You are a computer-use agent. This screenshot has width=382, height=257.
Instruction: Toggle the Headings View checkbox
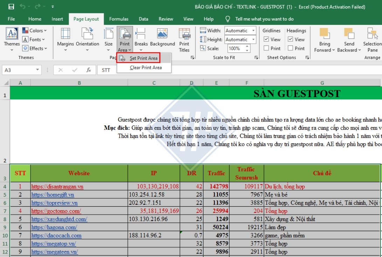tap(290, 39)
